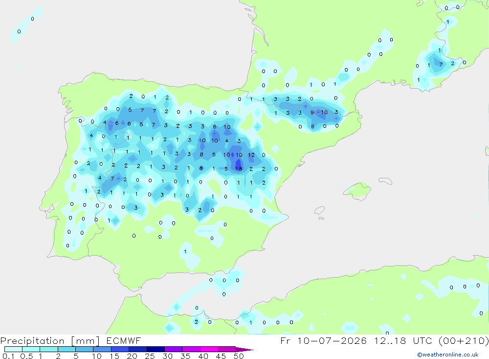Click the Precipitation [mm] ECMWF title
This screenshot has height=359, width=489.
[x=71, y=340]
